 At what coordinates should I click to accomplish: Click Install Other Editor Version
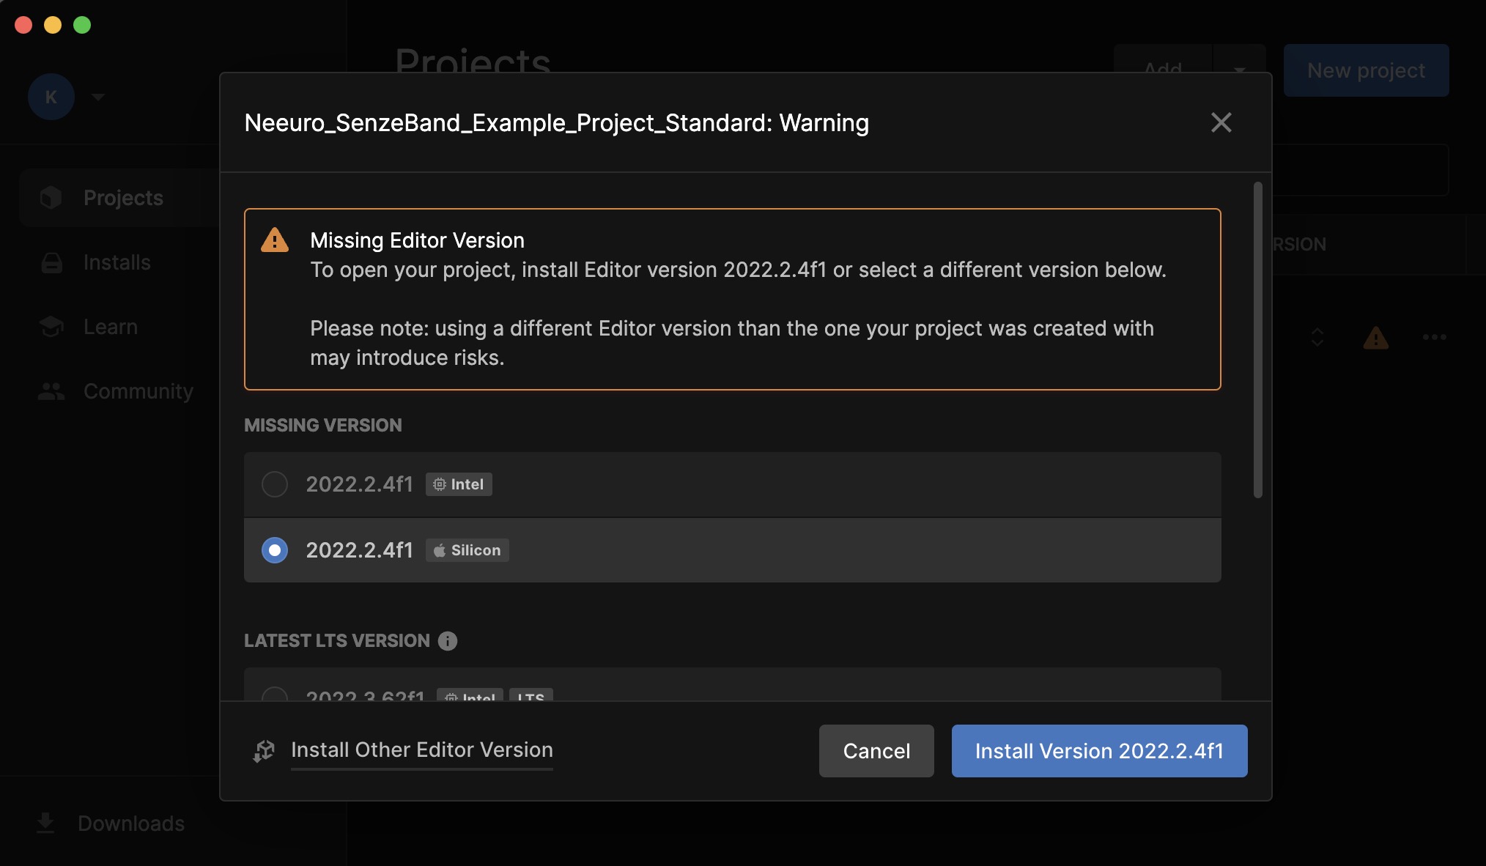click(x=421, y=750)
